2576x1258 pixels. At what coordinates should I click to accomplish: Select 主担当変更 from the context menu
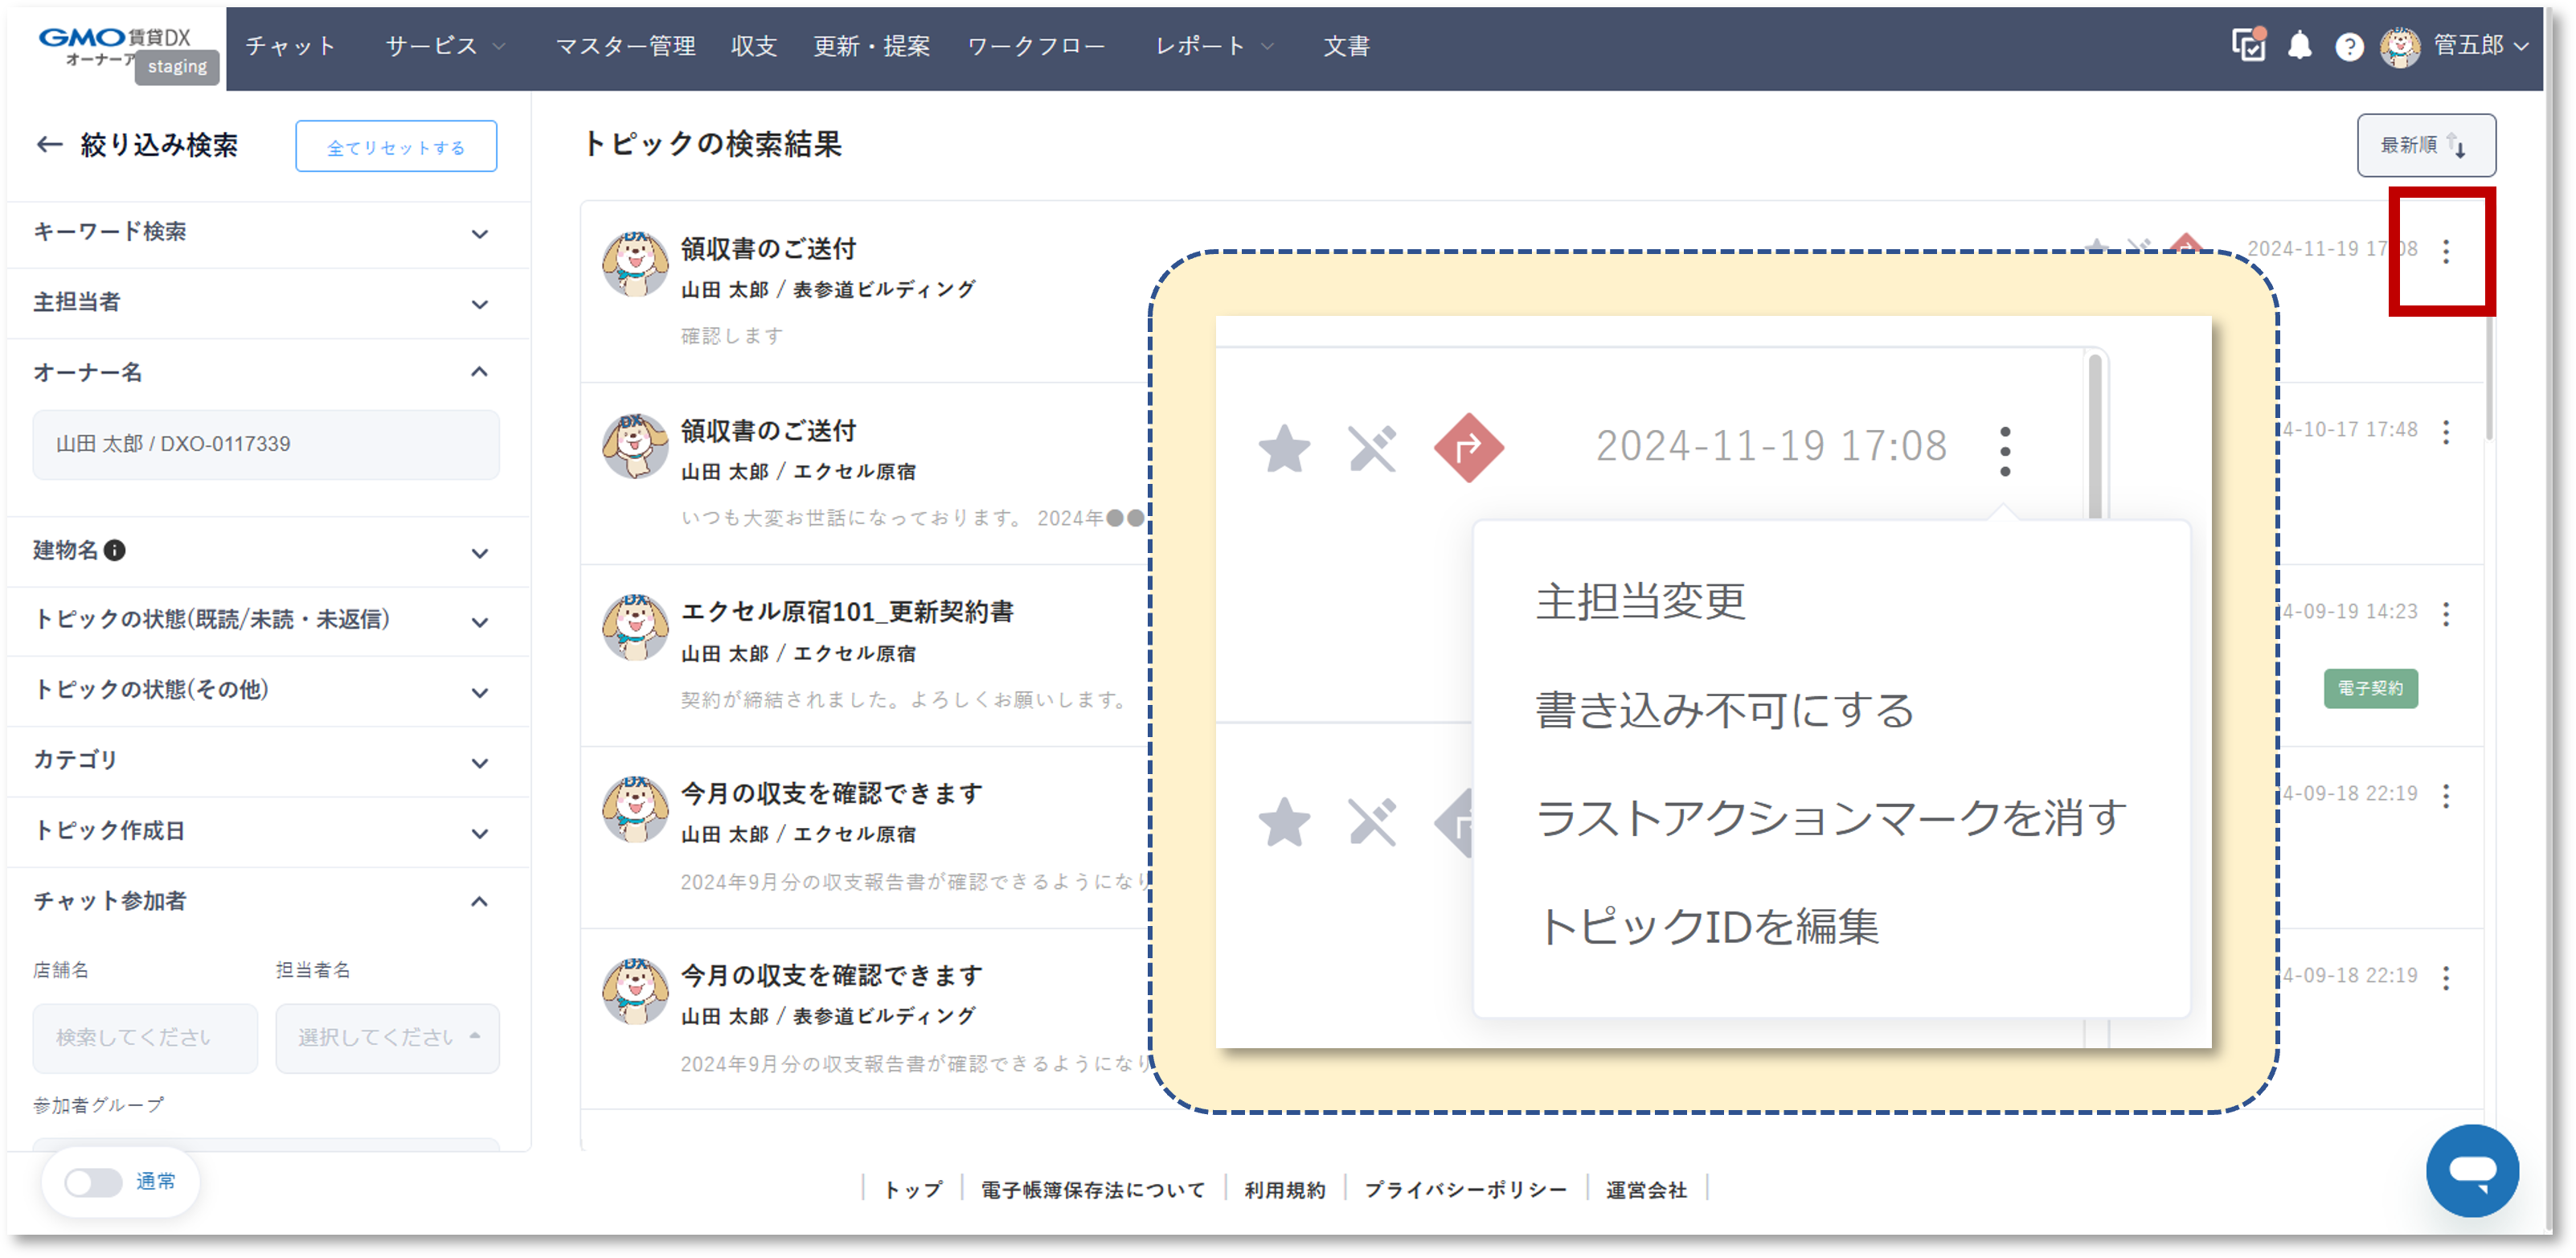coord(1641,602)
